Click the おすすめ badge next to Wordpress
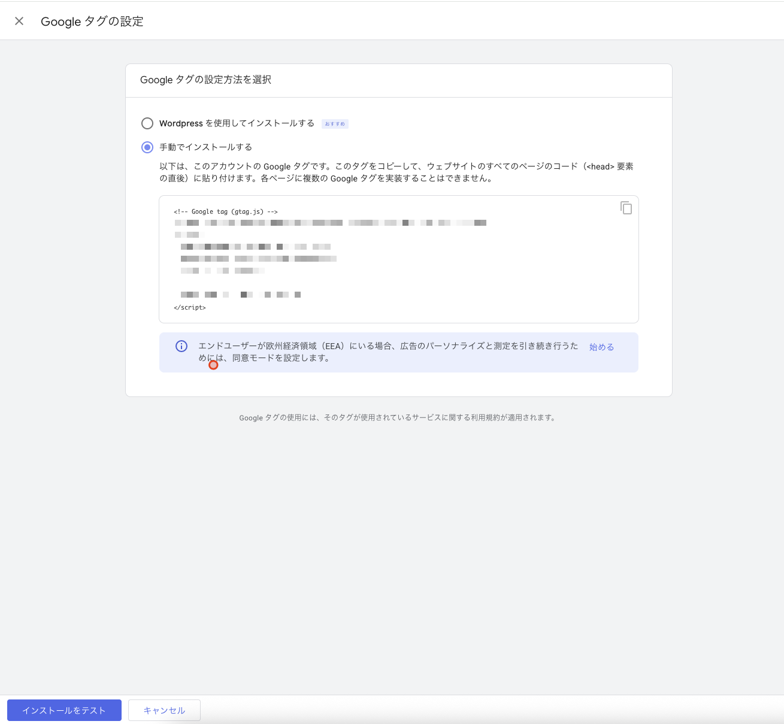Viewport: 784px width, 724px height. 335,124
